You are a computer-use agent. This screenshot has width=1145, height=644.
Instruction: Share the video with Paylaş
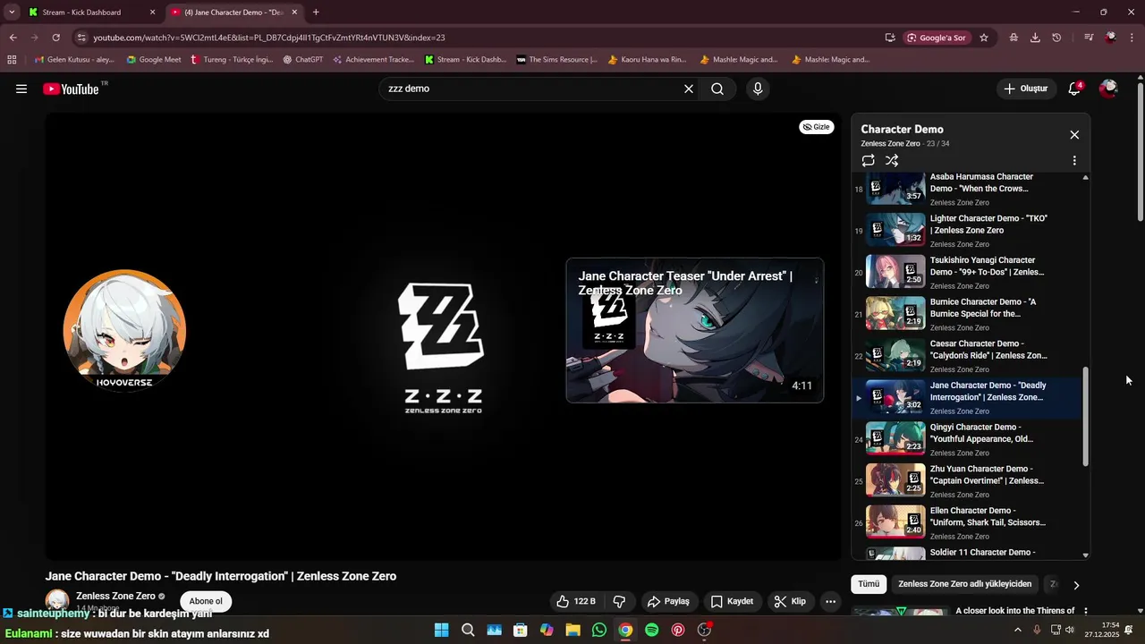pos(668,601)
